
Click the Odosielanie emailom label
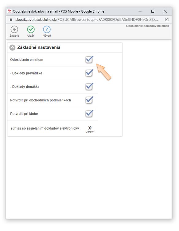pos(27,60)
